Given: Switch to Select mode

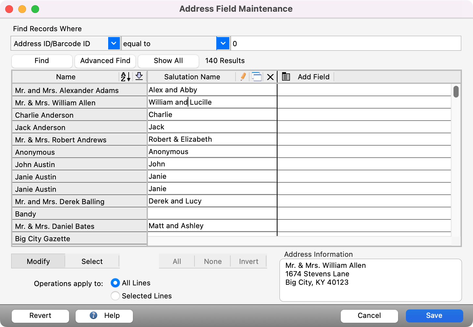Looking at the screenshot, I should 92,261.
